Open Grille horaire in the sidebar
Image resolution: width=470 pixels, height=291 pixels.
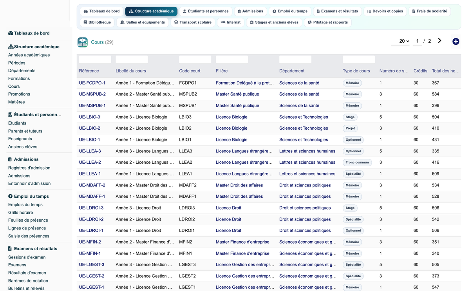point(20,213)
